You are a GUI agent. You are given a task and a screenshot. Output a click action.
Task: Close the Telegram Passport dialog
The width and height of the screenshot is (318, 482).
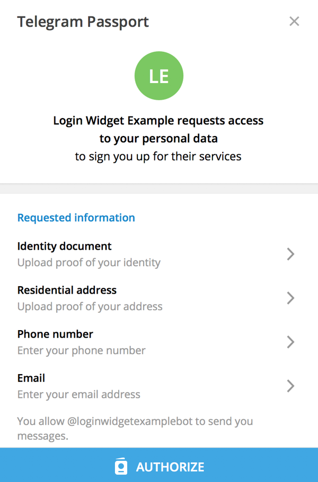pos(294,22)
